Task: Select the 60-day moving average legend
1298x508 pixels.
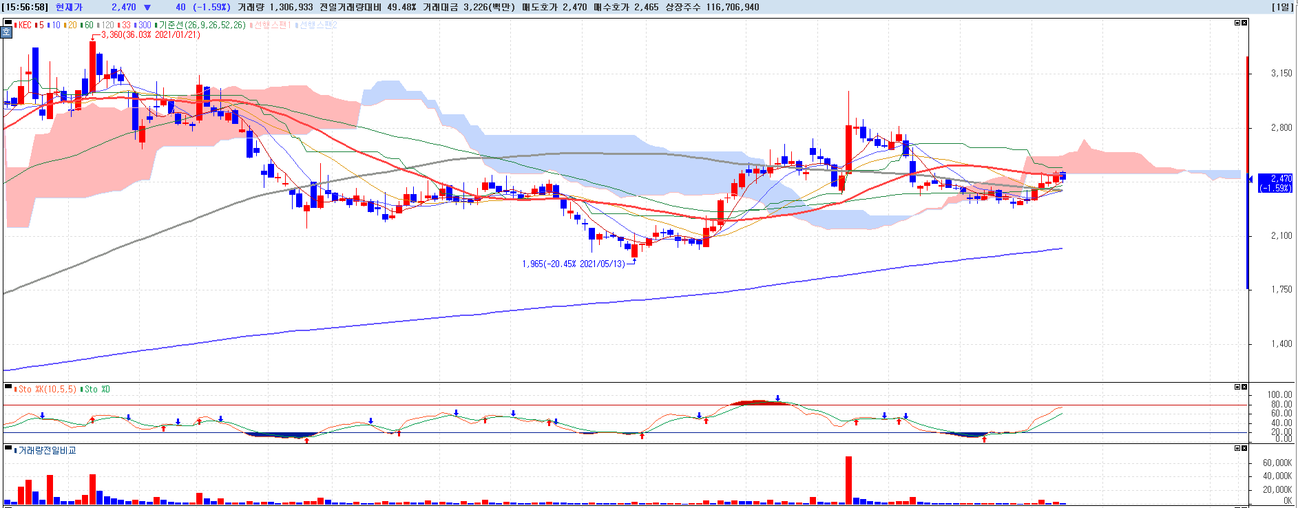Action: coord(87,25)
